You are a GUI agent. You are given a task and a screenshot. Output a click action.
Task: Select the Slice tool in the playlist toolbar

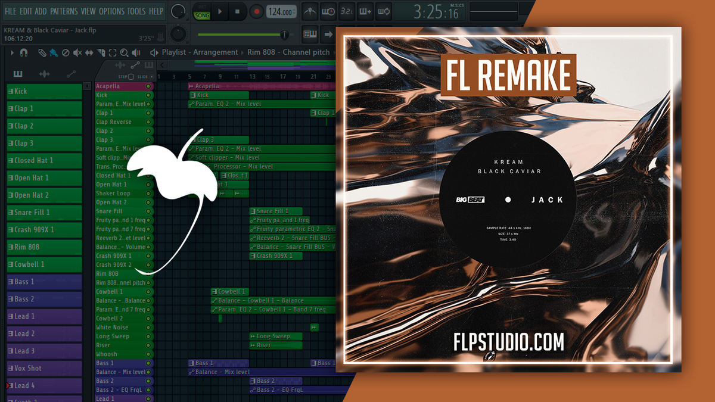[x=101, y=52]
